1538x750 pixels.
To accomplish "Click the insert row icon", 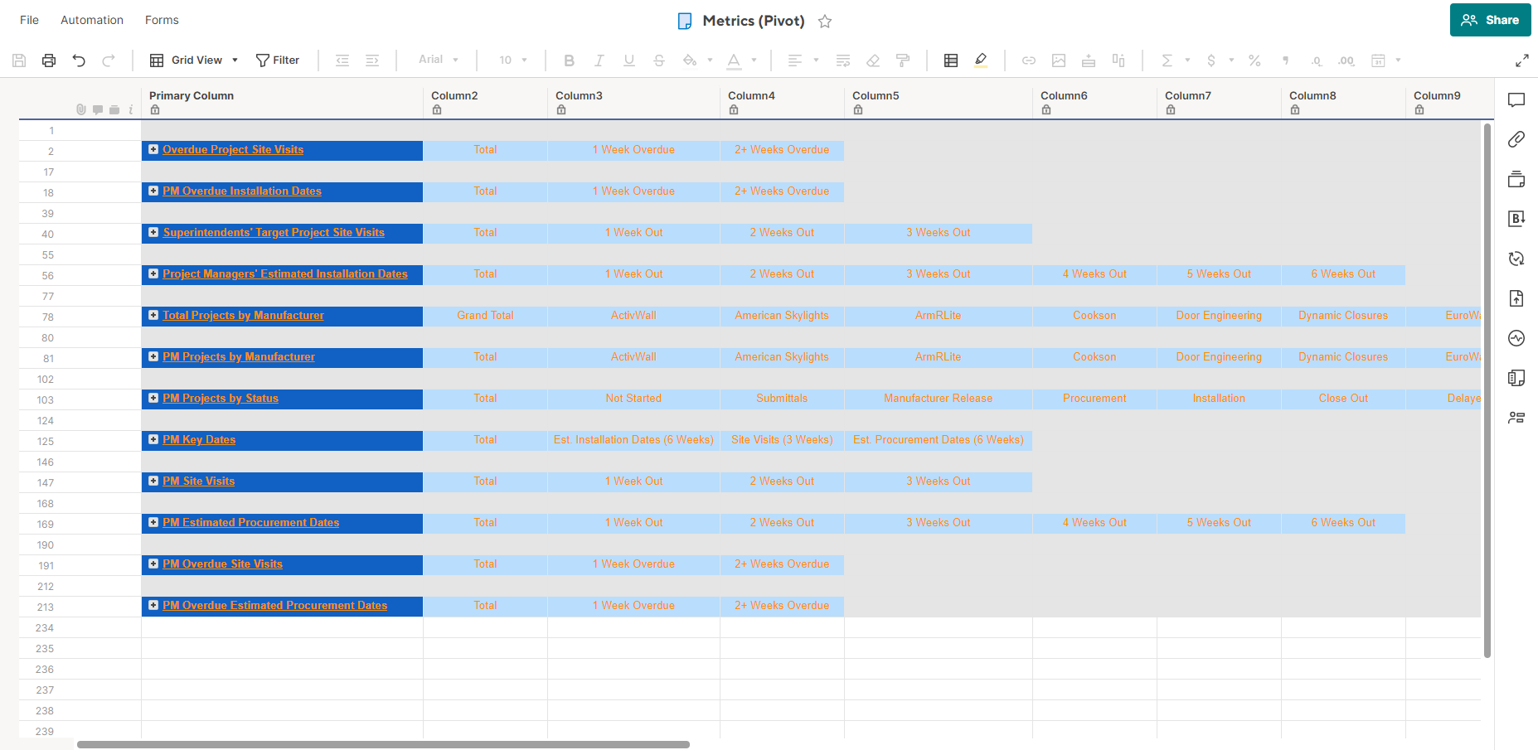I will [1089, 60].
